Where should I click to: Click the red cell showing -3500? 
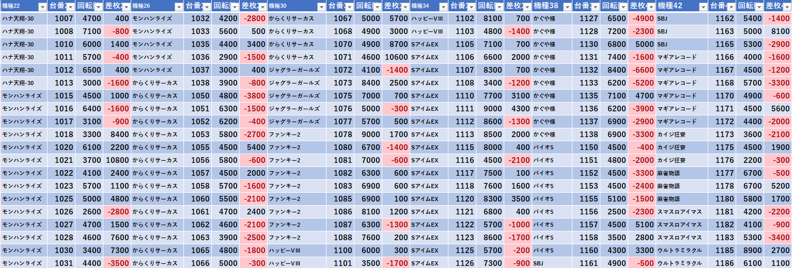(x=117, y=263)
